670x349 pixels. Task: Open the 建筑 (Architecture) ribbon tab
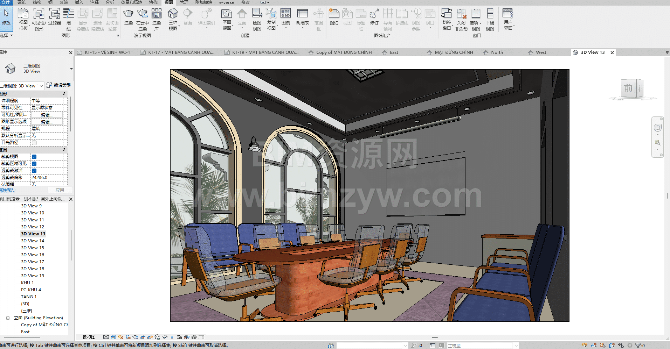click(x=22, y=2)
